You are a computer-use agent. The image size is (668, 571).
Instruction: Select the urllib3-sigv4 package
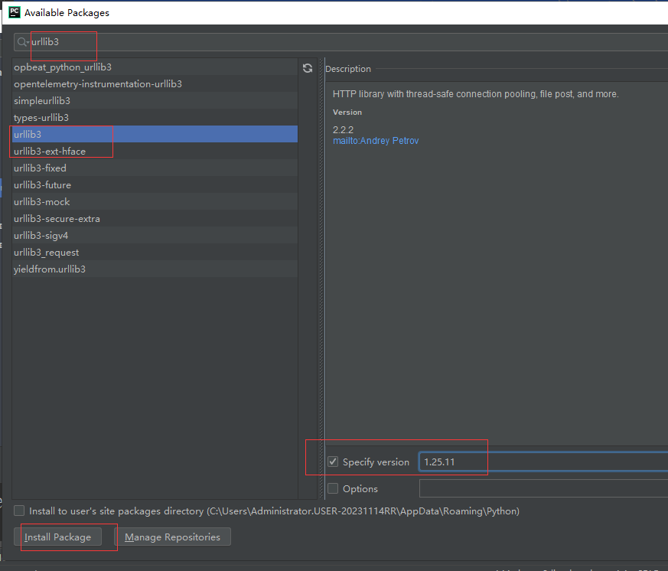(155, 235)
